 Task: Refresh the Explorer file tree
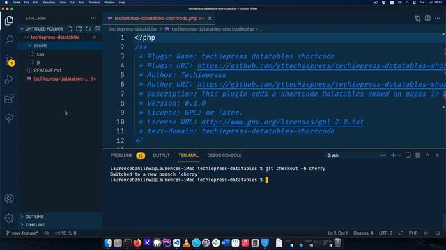click(x=89, y=29)
